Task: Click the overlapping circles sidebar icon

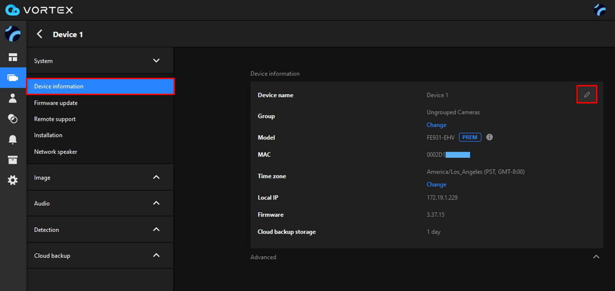Action: coord(13,119)
